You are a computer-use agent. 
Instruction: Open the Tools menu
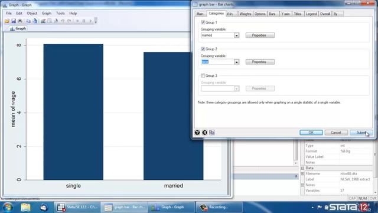60,13
